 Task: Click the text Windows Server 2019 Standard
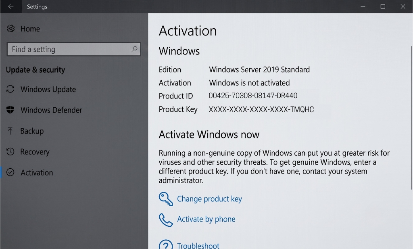259,69
